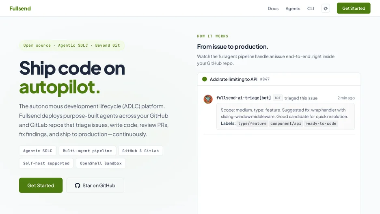Click the From issue to production heading
380x214 pixels.
point(232,47)
